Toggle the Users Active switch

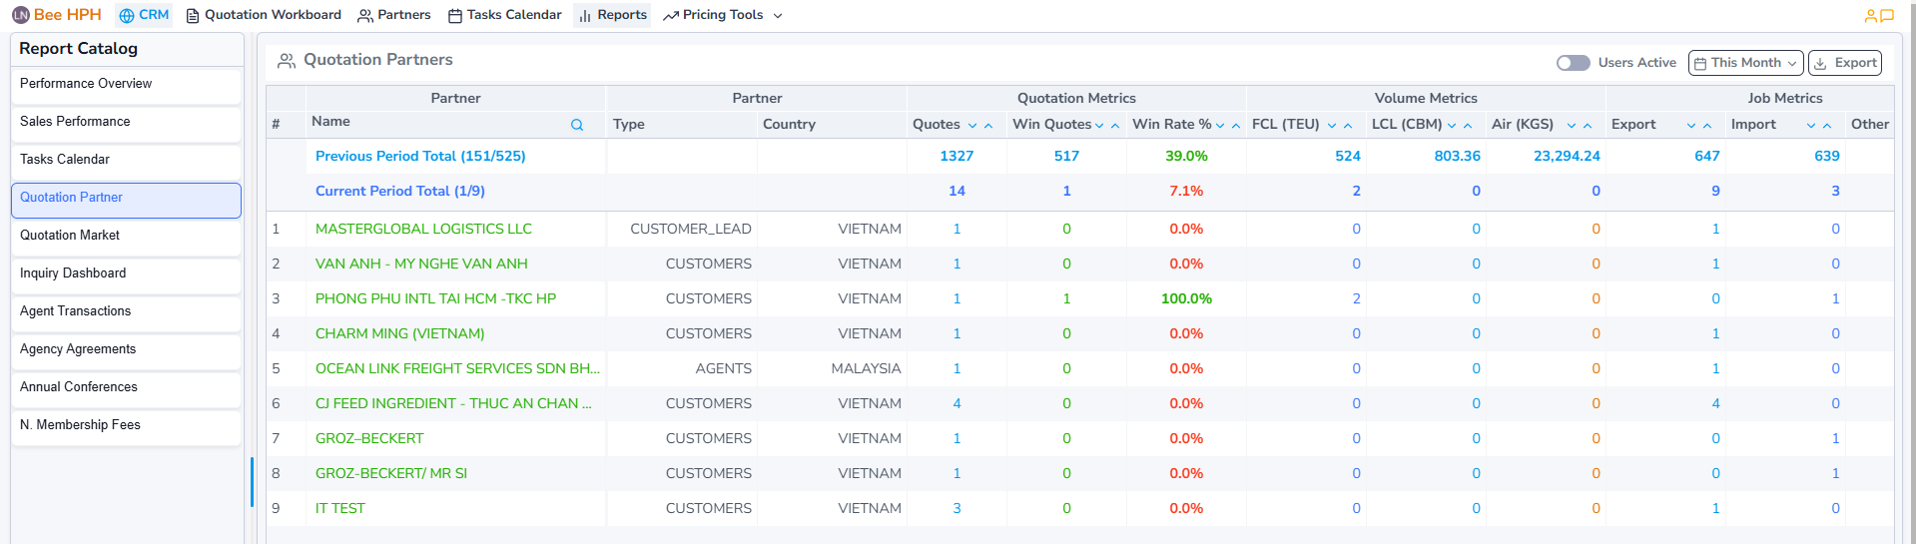(x=1573, y=63)
